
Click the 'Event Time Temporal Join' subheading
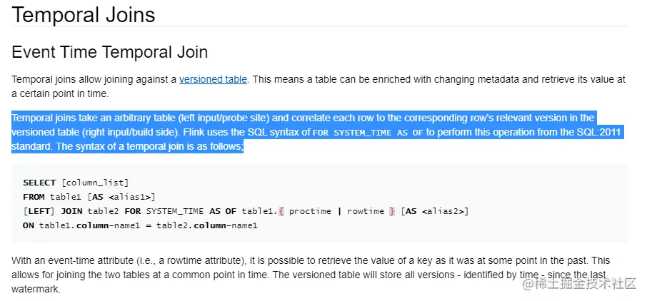[x=110, y=52]
